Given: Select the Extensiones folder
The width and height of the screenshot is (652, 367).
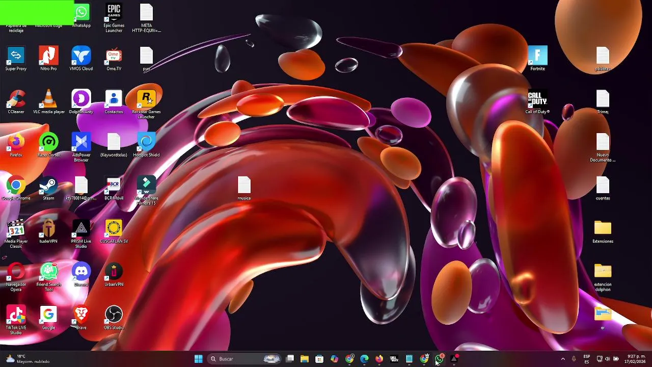Looking at the screenshot, I should tap(603, 232).
